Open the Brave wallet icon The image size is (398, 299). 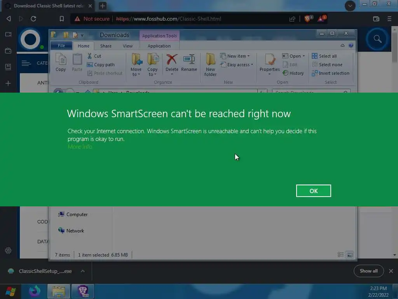(376, 19)
